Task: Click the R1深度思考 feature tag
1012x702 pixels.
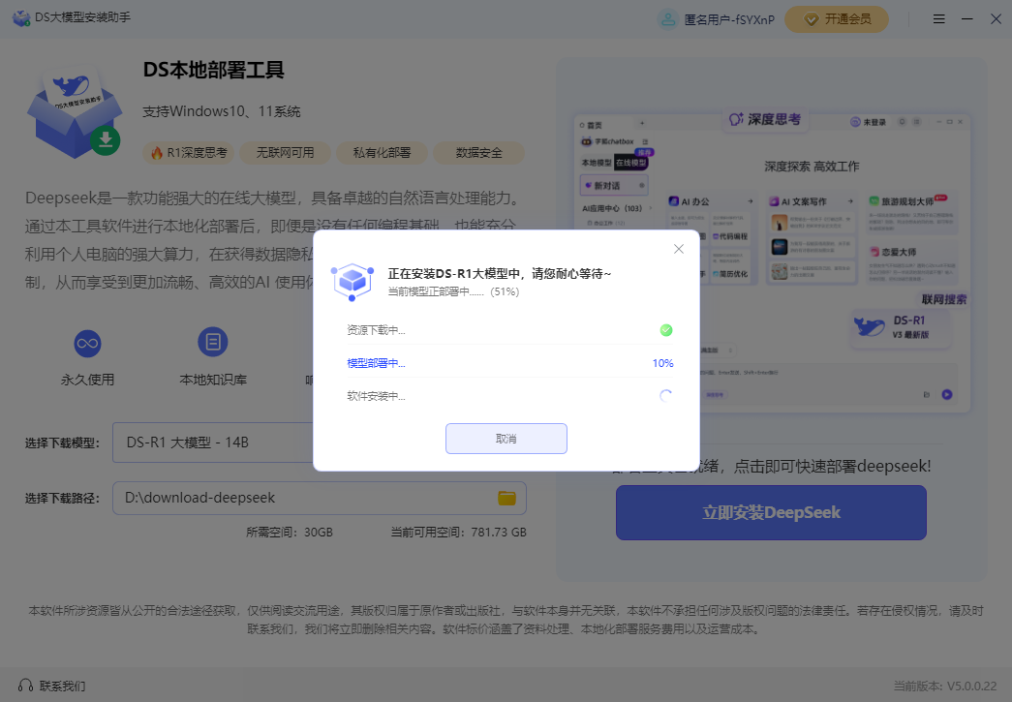Action: (x=189, y=153)
